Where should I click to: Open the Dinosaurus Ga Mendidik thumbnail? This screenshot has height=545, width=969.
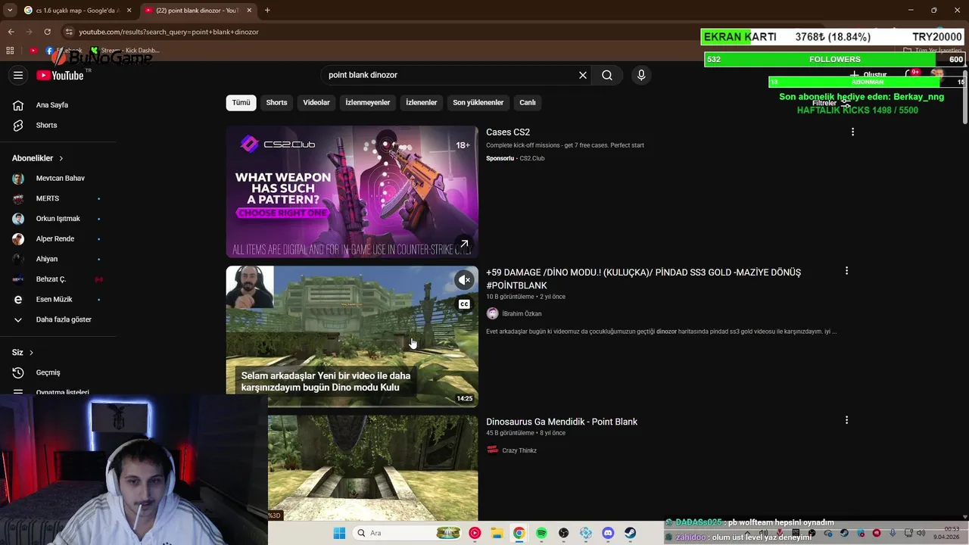point(372,468)
